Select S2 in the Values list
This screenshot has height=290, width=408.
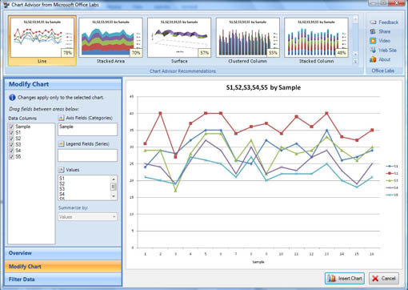click(x=62, y=183)
